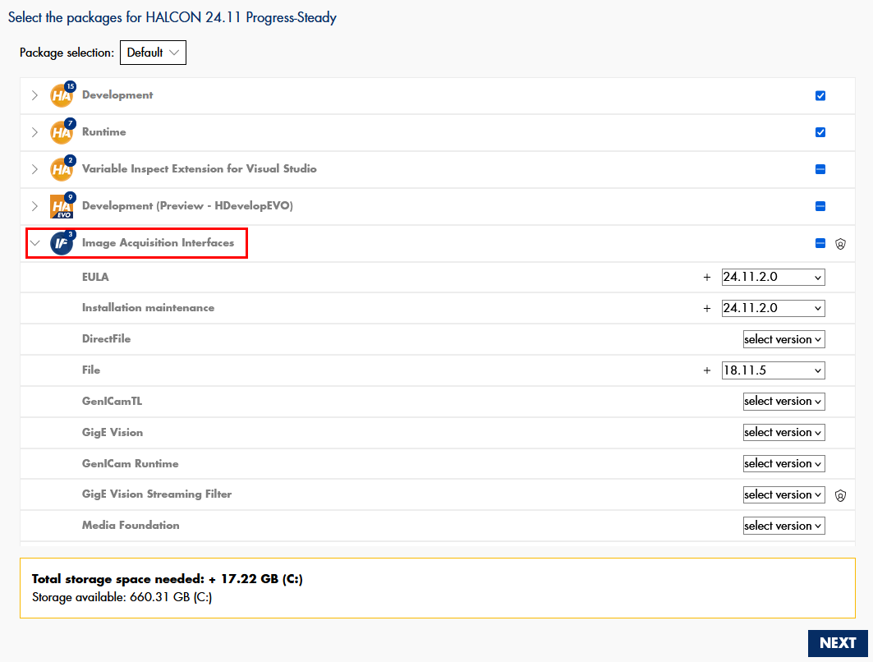Viewport: 873px width, 662px height.
Task: Uncheck the Runtime package checkbox
Action: [x=820, y=132]
